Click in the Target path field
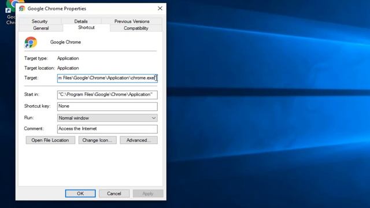370x208 pixels. 108,78
